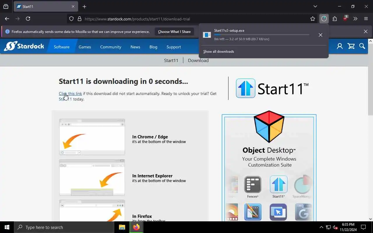
Task: Click the Object Desktop cube logo
Action: 269,126
